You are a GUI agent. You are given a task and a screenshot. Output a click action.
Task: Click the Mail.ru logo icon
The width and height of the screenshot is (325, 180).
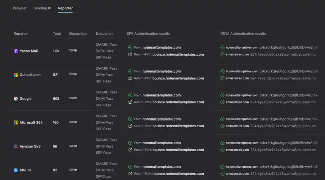(x=16, y=170)
